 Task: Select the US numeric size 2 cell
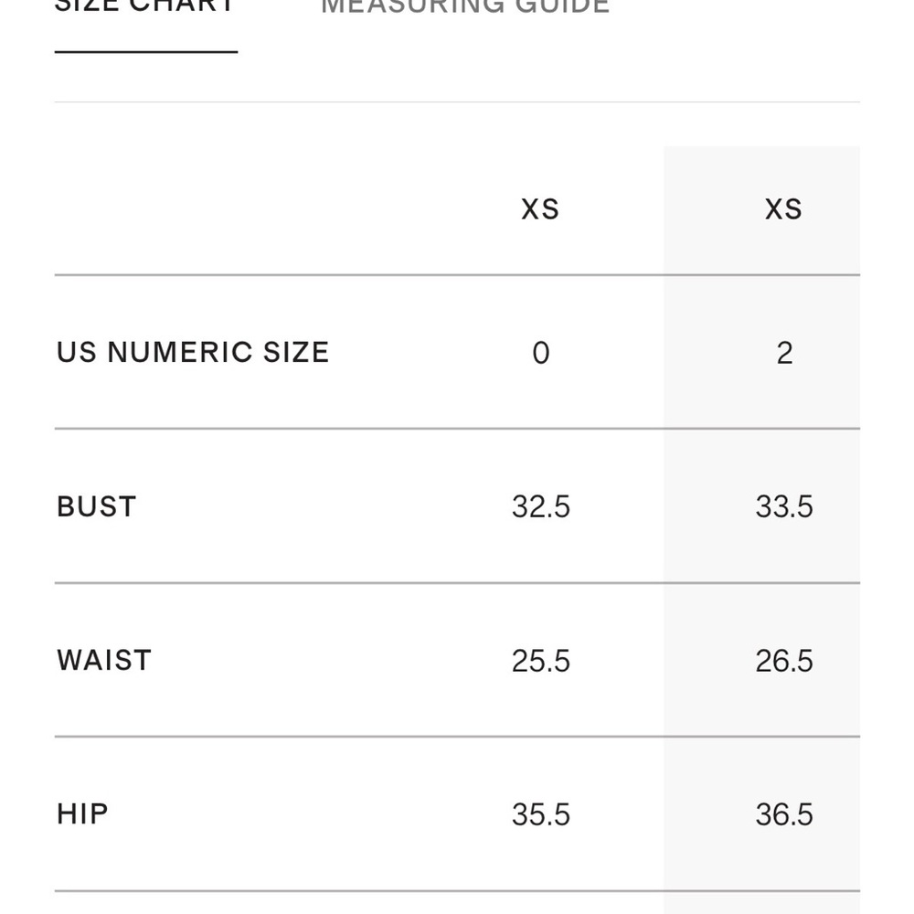[784, 353]
